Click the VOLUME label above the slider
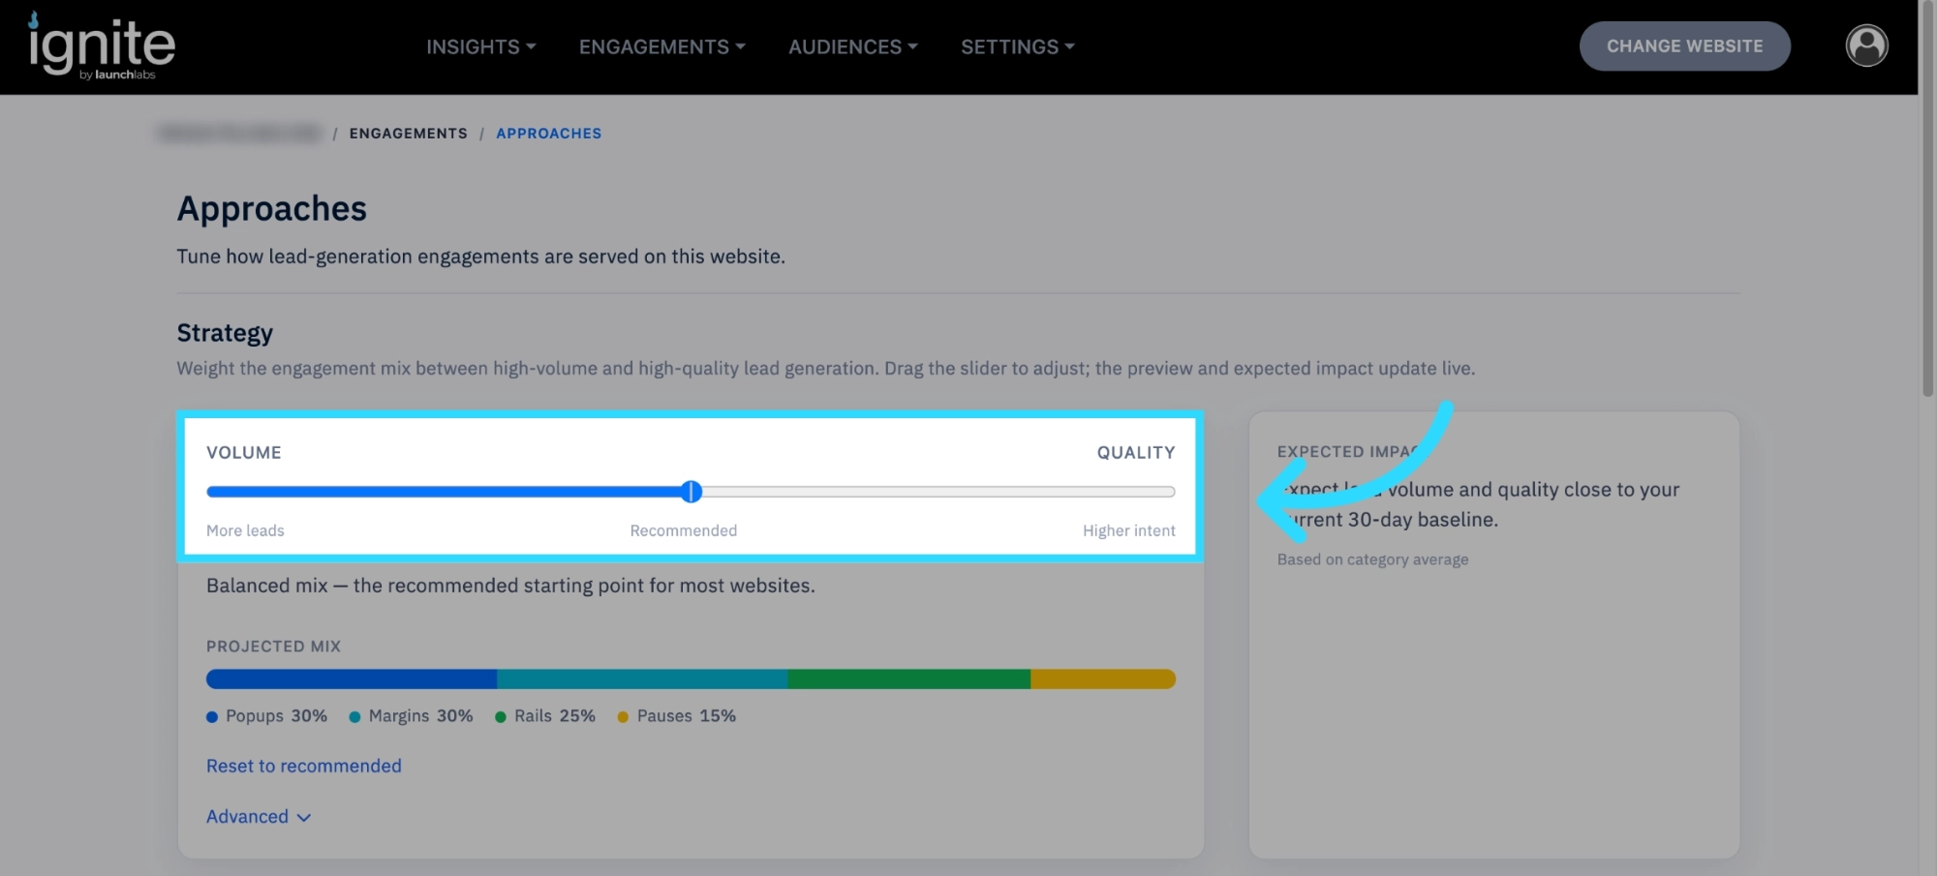The image size is (1937, 876). 244,453
